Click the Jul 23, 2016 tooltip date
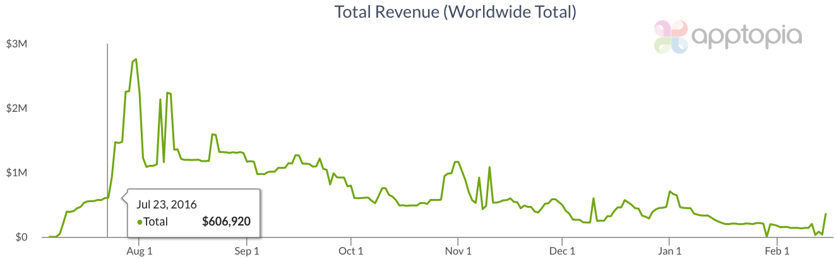The image size is (836, 259). point(167,204)
